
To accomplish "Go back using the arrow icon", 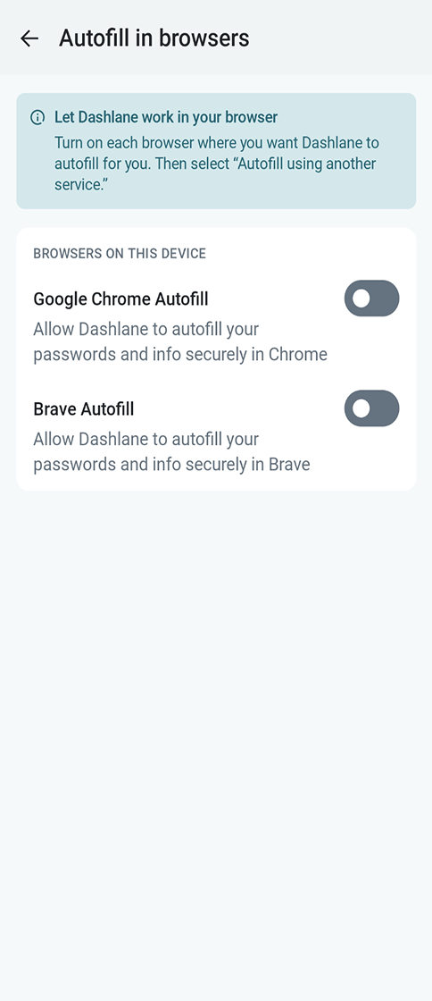I will point(29,38).
